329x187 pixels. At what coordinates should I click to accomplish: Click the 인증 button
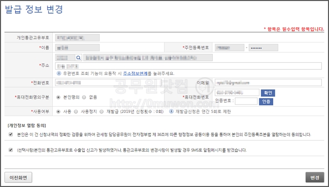(266, 102)
